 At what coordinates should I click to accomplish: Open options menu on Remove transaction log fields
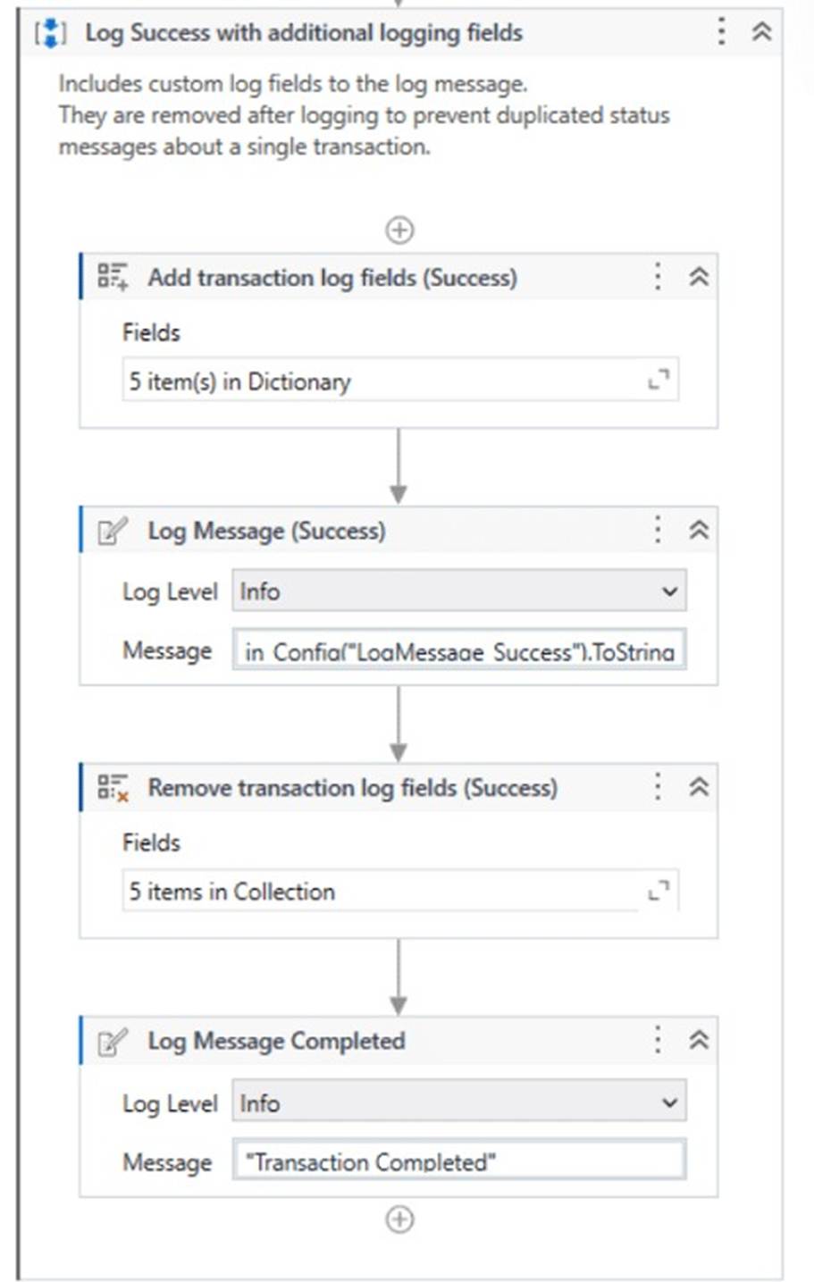tap(657, 788)
